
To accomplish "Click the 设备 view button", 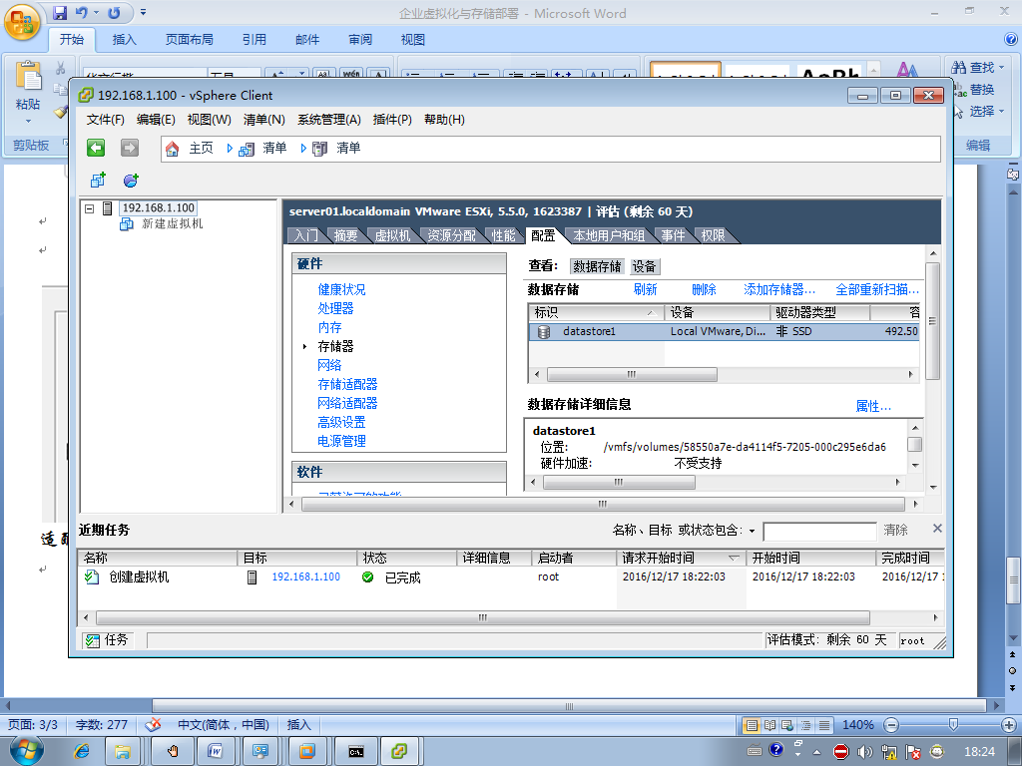I will (644, 266).
